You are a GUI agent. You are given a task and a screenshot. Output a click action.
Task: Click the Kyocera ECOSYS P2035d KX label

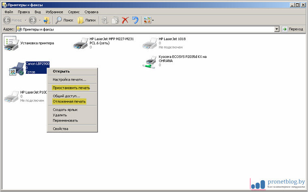click(x=182, y=58)
